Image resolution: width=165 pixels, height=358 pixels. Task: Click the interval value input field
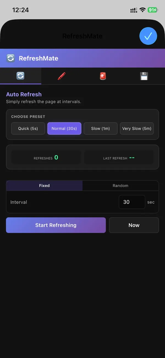tap(132, 202)
